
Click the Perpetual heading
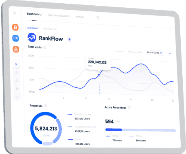tap(36, 106)
